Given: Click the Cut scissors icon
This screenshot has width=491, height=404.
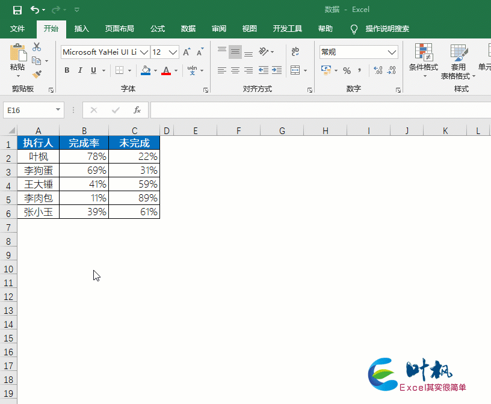Looking at the screenshot, I should point(37,47).
